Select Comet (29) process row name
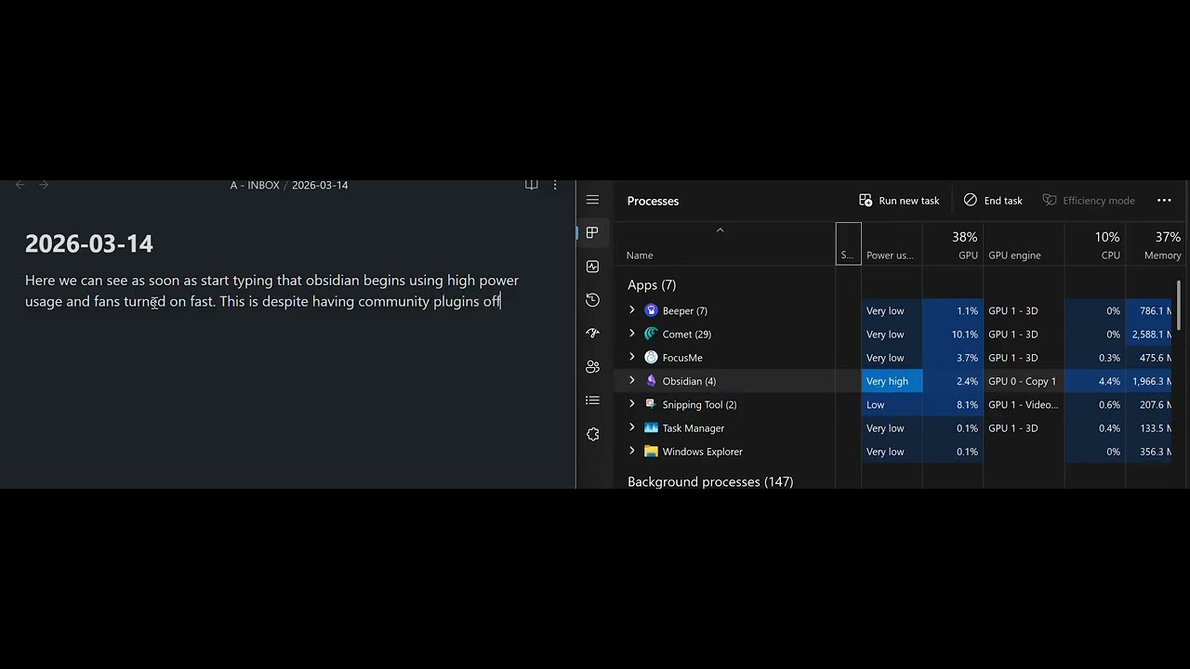 click(686, 334)
